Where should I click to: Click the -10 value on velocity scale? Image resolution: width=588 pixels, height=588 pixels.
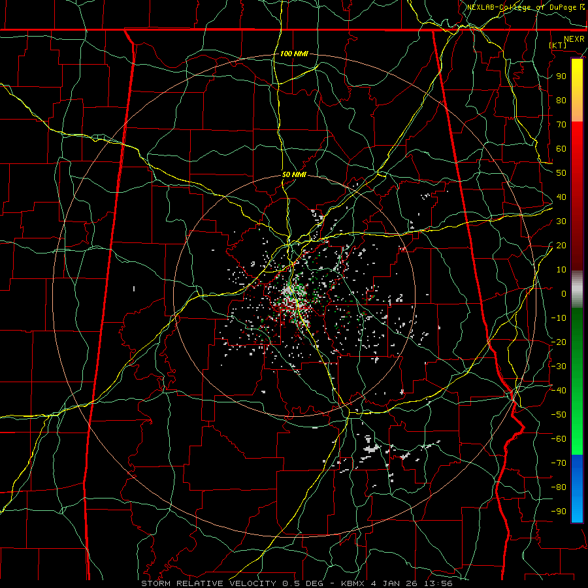[559, 318]
